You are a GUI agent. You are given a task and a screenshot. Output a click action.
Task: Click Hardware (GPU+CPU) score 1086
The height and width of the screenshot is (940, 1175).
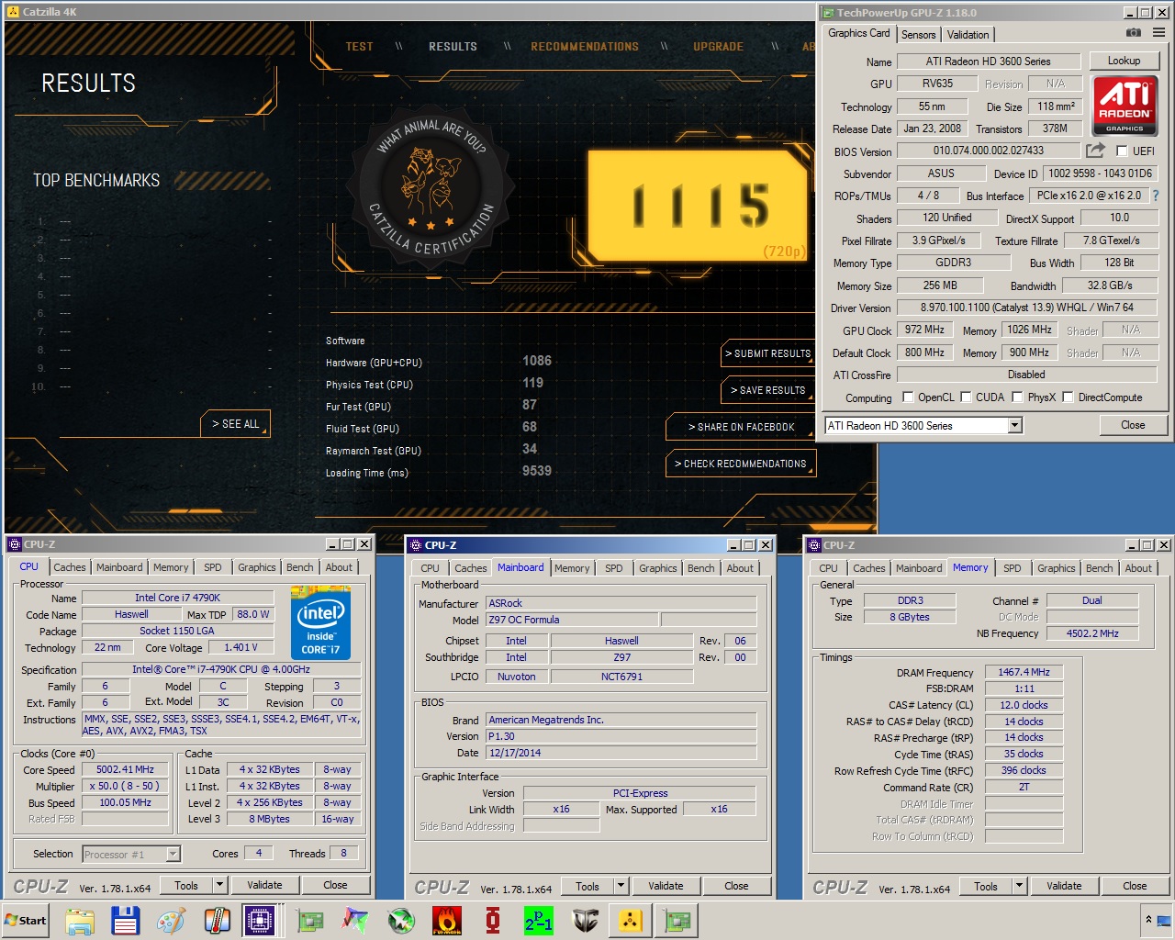pyautogui.click(x=537, y=361)
